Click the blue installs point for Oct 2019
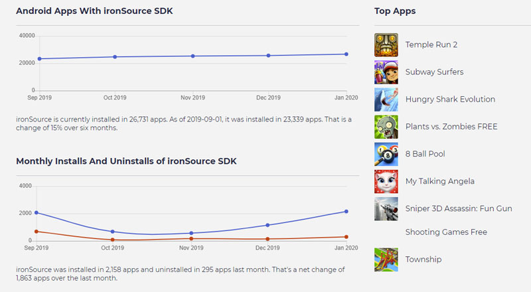This screenshot has width=531, height=292. click(x=113, y=232)
